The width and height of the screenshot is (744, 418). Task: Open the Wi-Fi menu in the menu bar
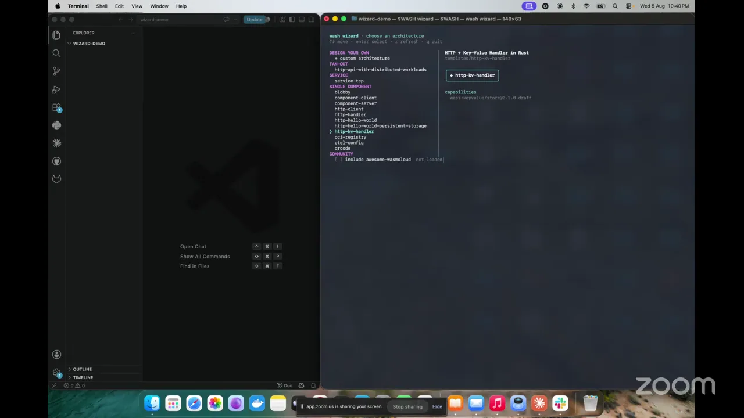pos(586,6)
